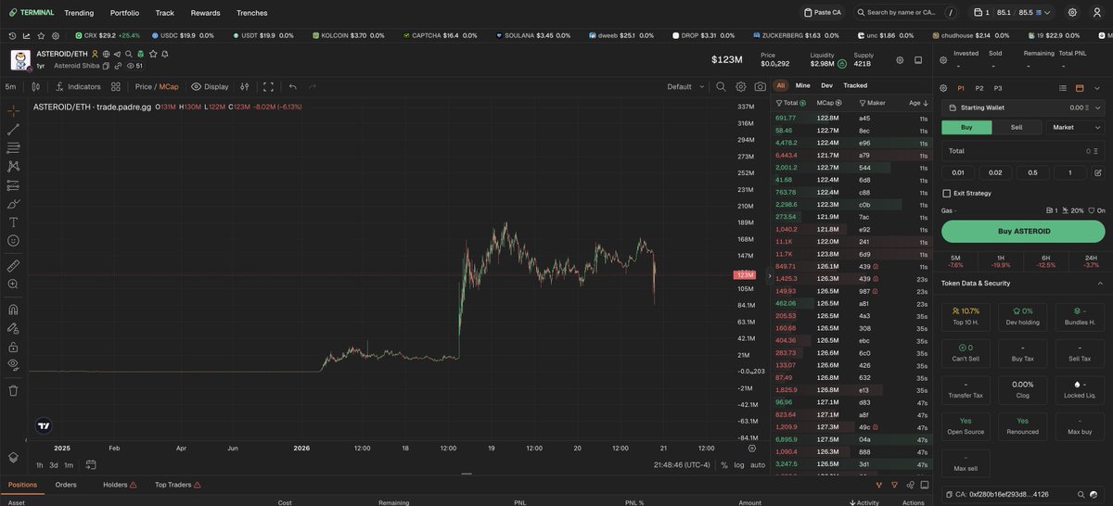Screen dimensions: 1113x506
Task: Click the Paste CA button
Action: (x=822, y=13)
